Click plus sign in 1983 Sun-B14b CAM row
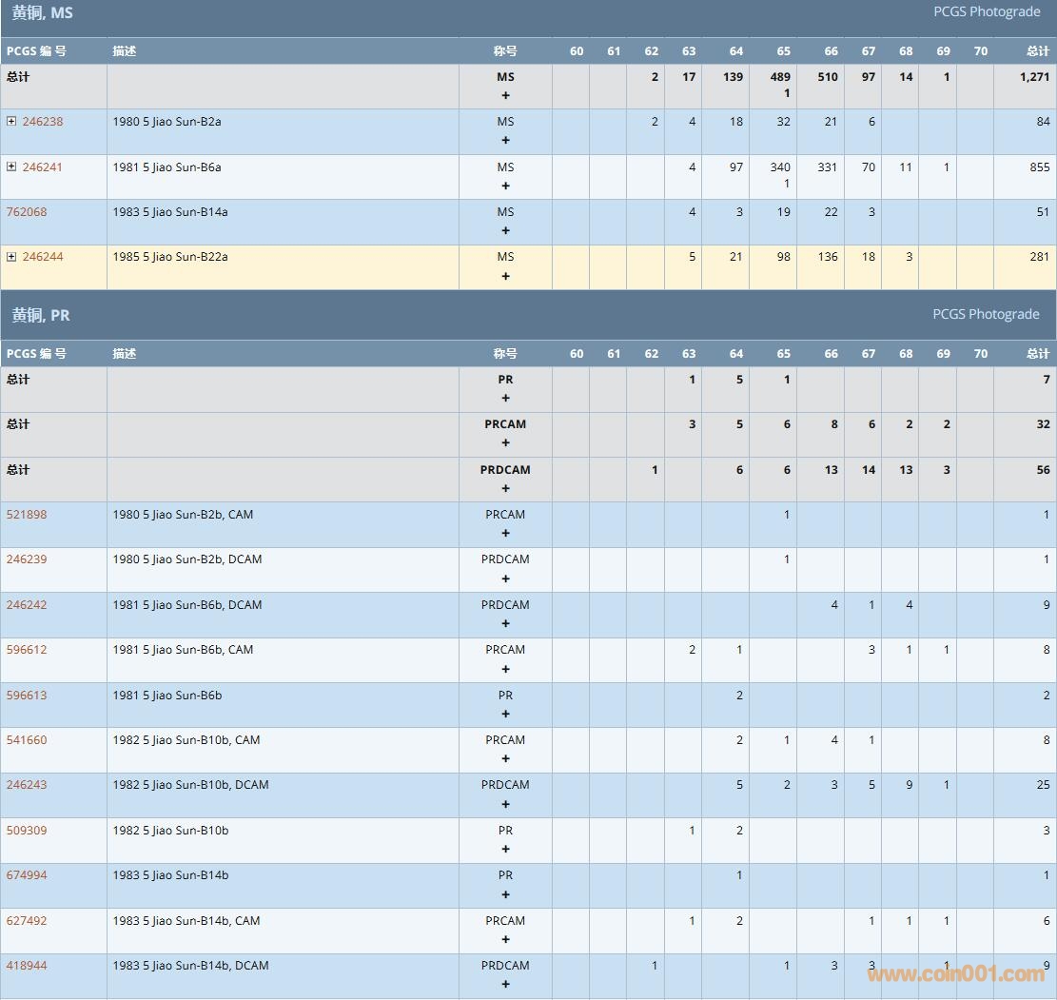The height and width of the screenshot is (1000, 1057). click(x=505, y=939)
